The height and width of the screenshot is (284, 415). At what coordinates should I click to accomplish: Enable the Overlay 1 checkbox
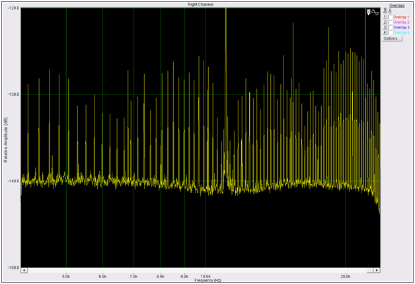[390, 17]
